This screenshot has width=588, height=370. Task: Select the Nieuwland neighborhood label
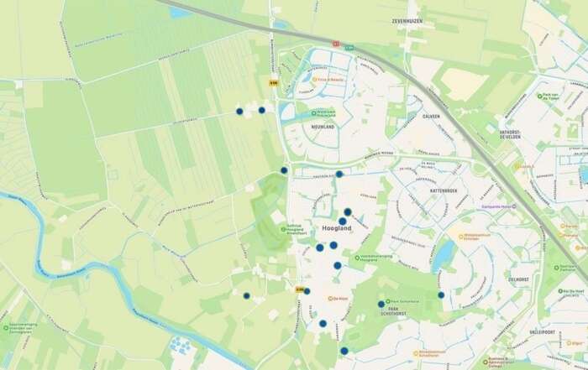point(323,127)
